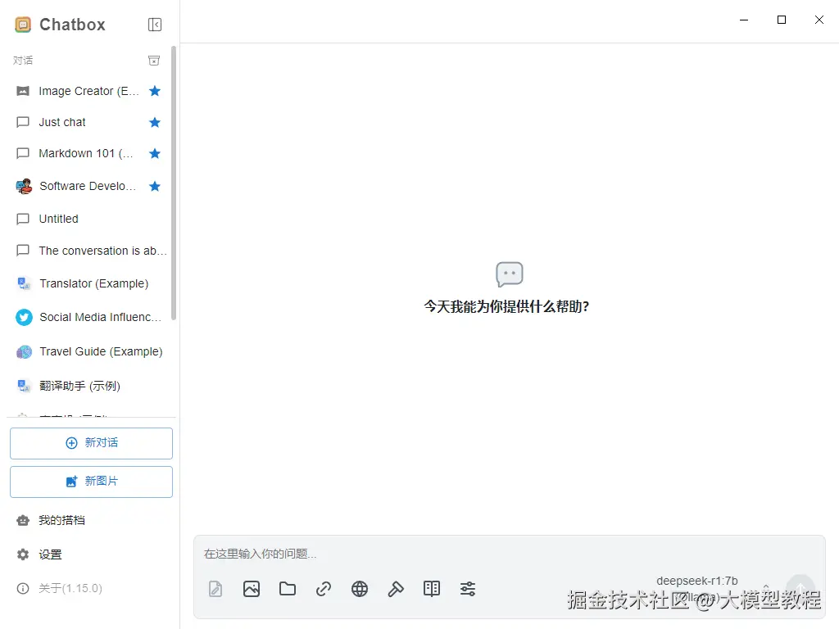839x629 pixels.
Task: Click the Software Developer avatar icon
Action: click(24, 186)
